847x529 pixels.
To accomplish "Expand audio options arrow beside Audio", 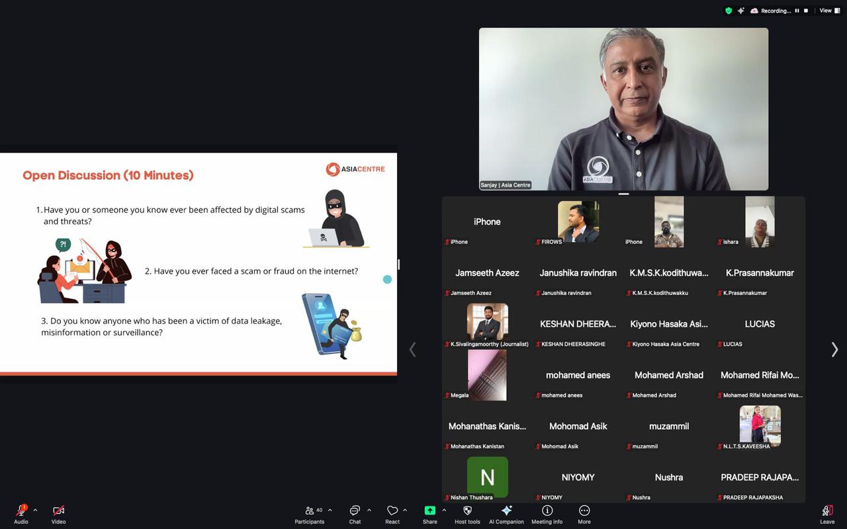I will pyautogui.click(x=35, y=510).
